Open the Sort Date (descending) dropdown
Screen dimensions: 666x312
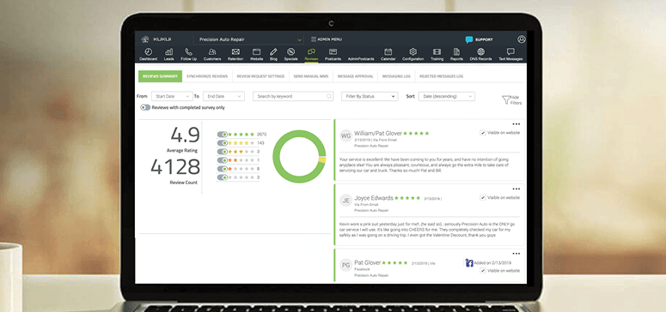click(446, 96)
